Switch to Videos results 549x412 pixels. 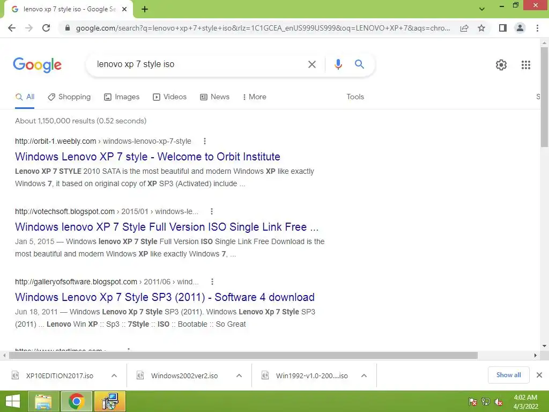170,97
